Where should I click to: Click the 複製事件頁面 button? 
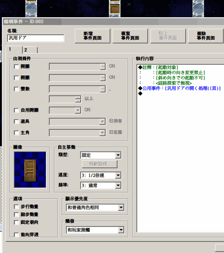tap(130, 36)
